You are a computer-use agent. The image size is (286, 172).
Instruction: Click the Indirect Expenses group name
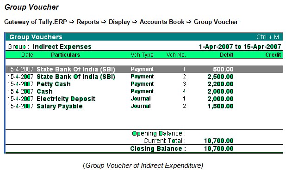[x=62, y=47]
